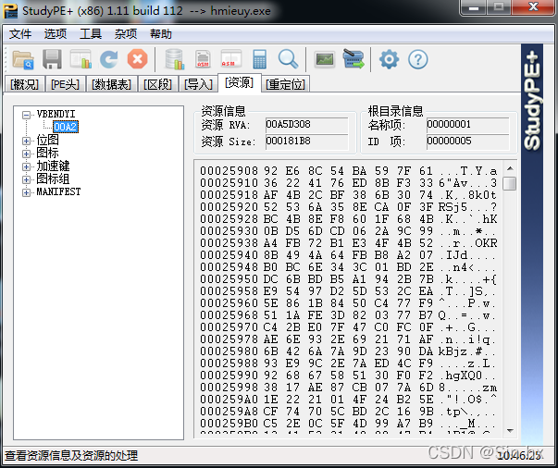Screen dimensions: 558x468
Task: Click the 名称项 field 00000001
Action: pyautogui.click(x=467, y=125)
